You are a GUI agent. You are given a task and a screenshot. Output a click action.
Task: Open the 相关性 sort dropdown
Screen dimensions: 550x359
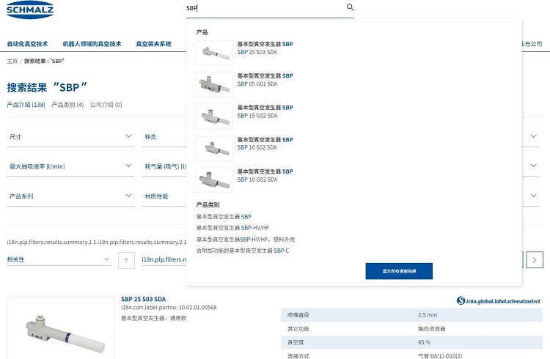(59, 259)
